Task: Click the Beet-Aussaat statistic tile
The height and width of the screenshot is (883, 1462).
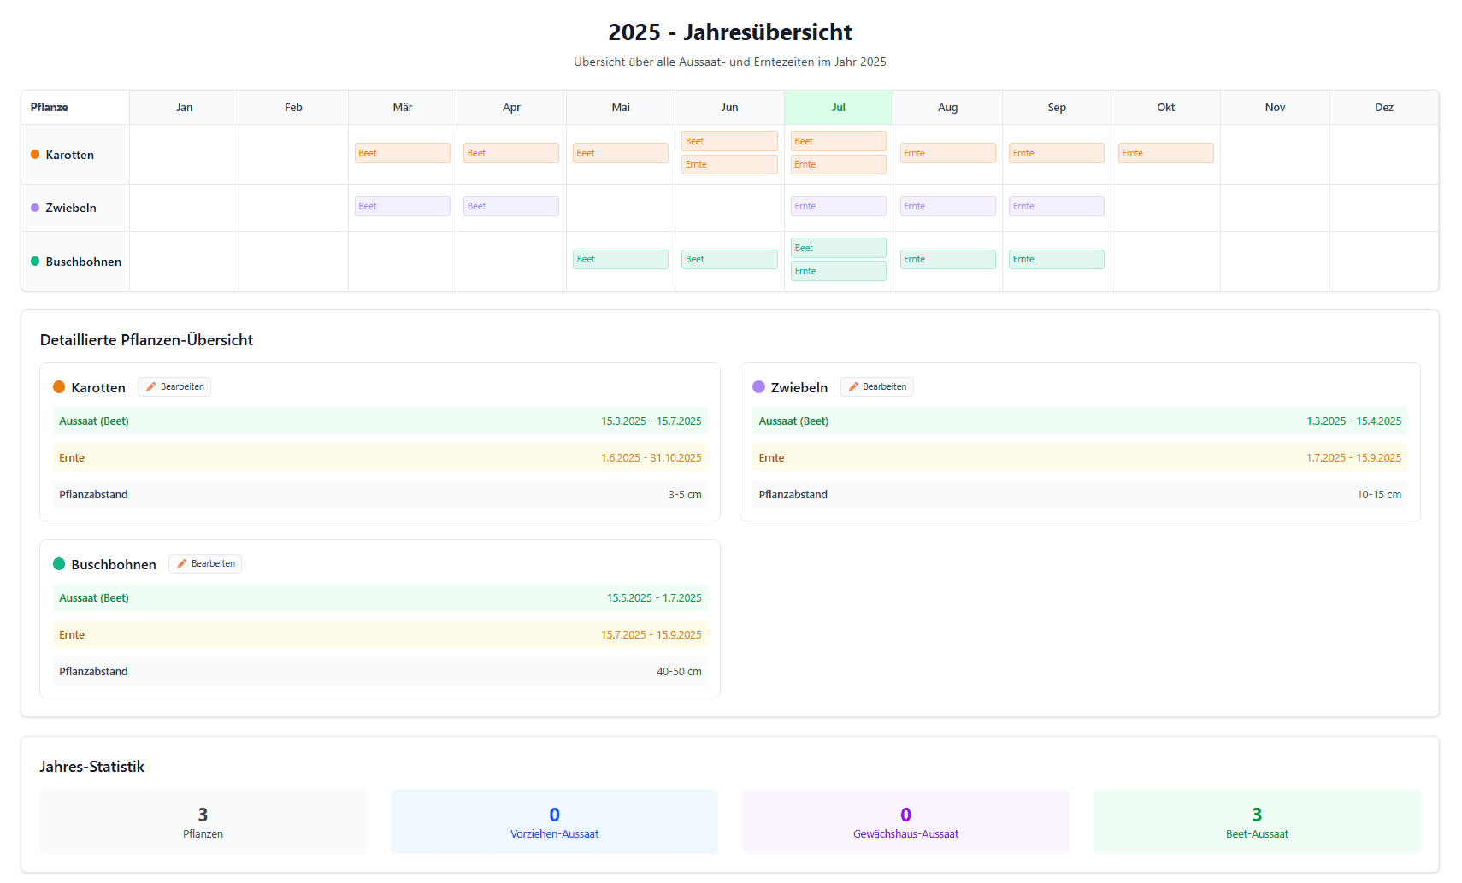Action: 1256,821
